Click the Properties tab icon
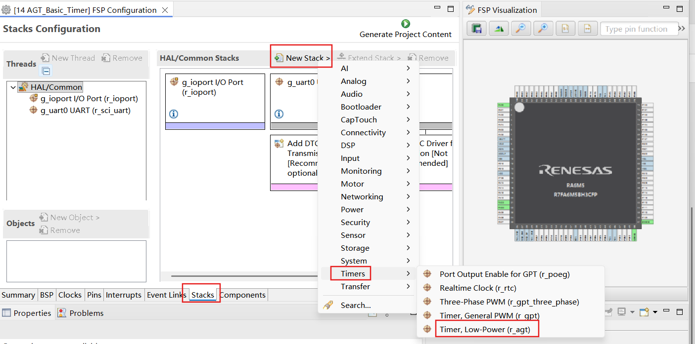Viewport: 695px width, 344px height. click(x=6, y=313)
